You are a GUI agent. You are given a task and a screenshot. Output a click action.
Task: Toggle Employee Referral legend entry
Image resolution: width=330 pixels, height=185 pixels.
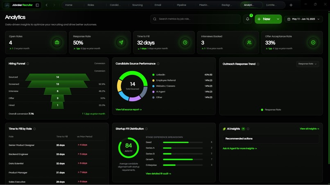pos(164,80)
